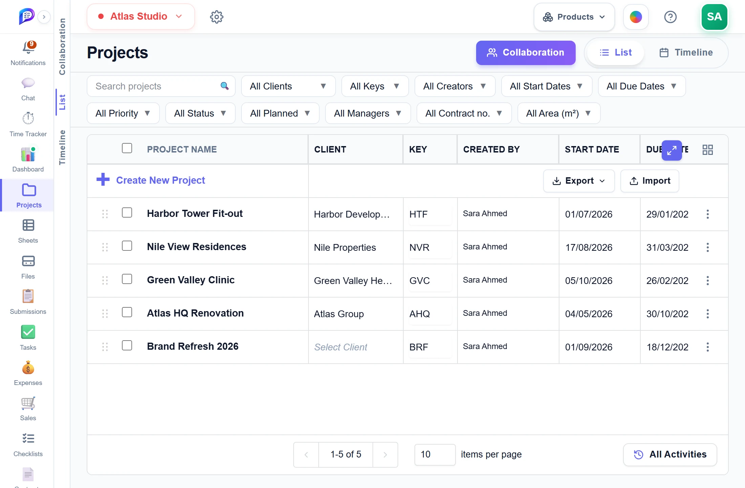Screen dimensions: 745x488
Task: Click the expand table fullscreen icon
Action: pyautogui.click(x=672, y=150)
